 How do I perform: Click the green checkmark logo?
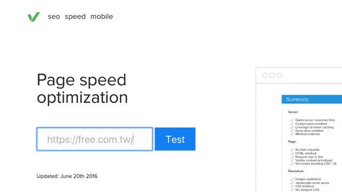pos(34,17)
